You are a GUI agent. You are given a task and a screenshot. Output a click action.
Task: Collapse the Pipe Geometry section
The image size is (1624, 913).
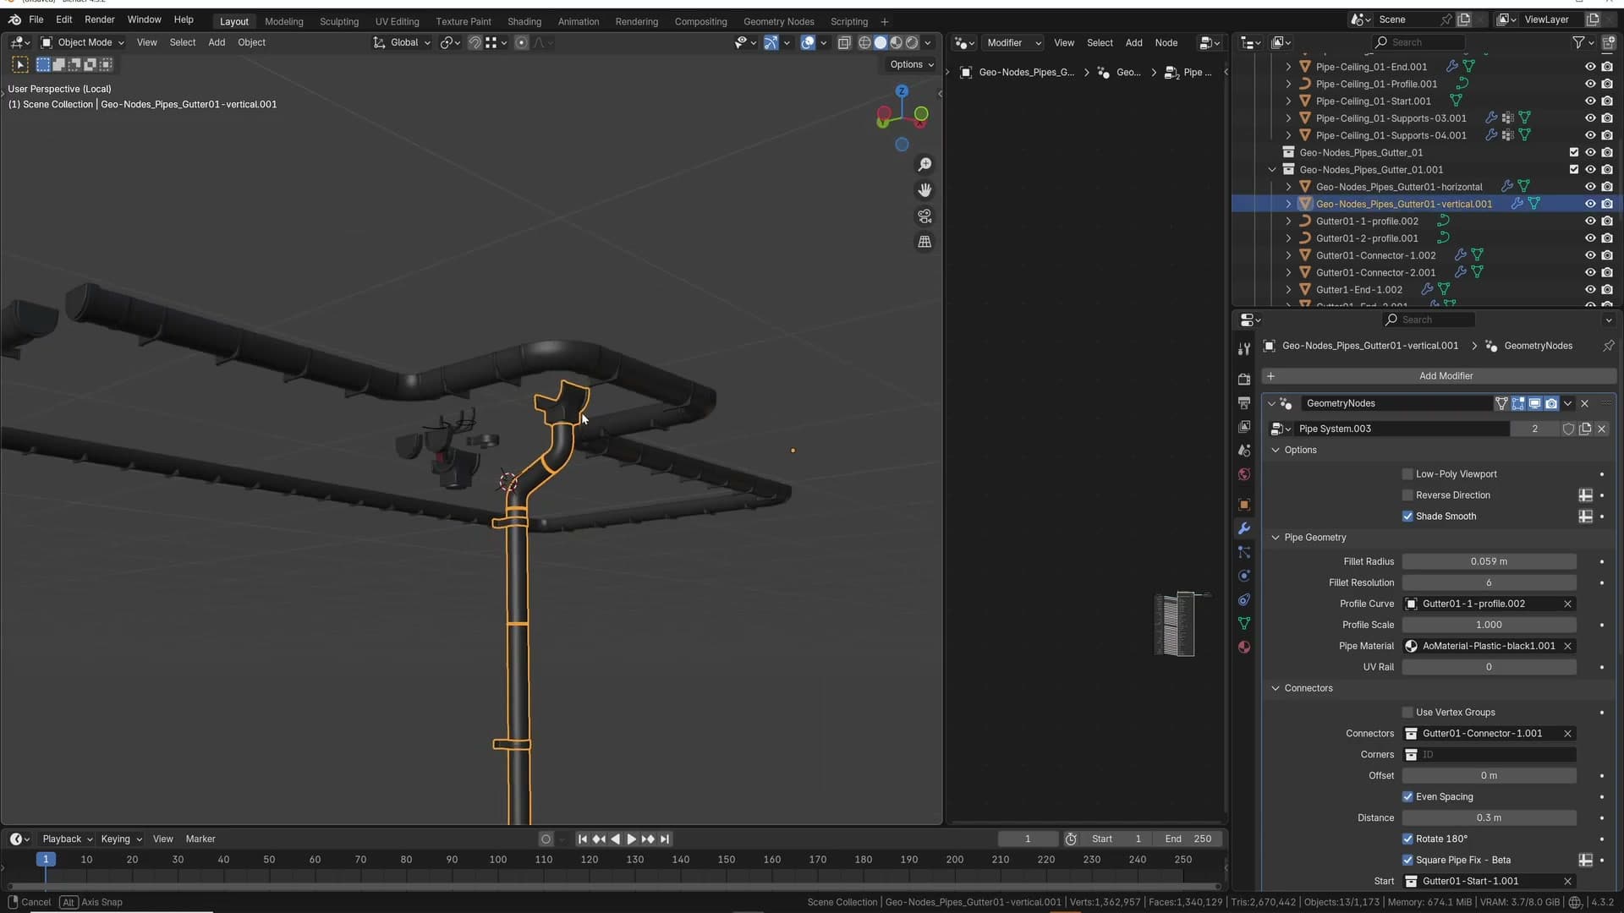click(1276, 538)
